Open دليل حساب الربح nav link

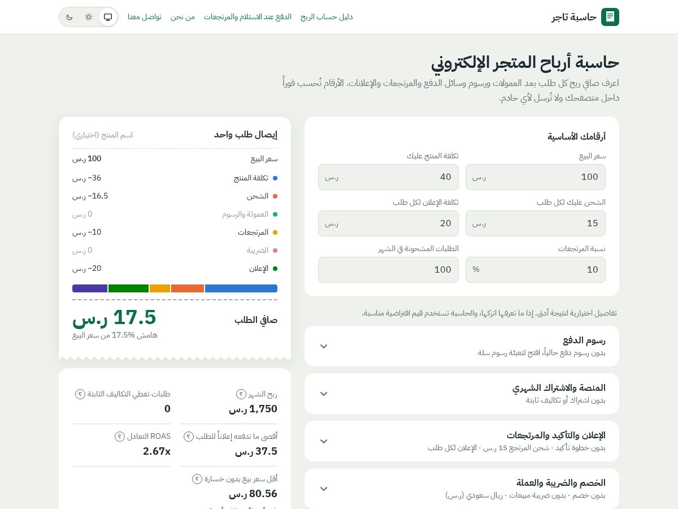pos(327,17)
